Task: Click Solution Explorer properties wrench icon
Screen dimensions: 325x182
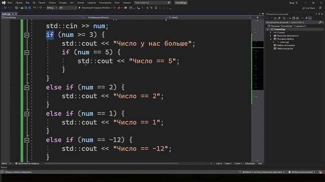Action: point(306,18)
